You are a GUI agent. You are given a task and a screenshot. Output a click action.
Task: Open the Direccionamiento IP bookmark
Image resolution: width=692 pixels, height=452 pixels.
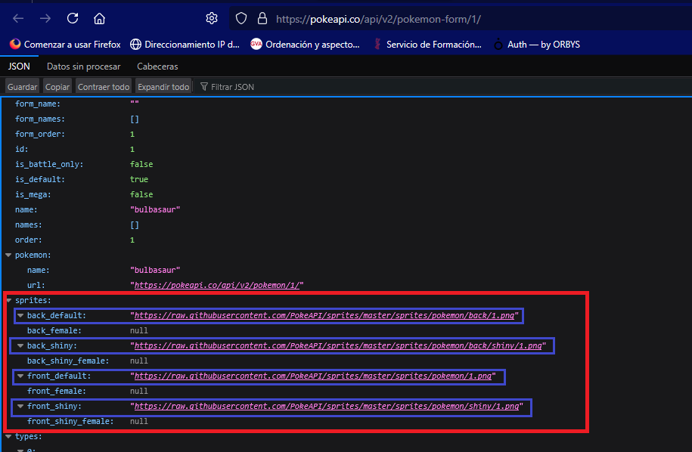(x=185, y=45)
